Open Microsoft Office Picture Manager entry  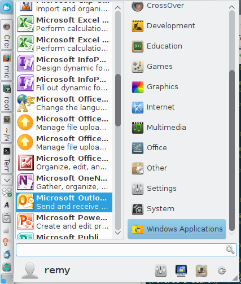pyautogui.click(x=64, y=163)
